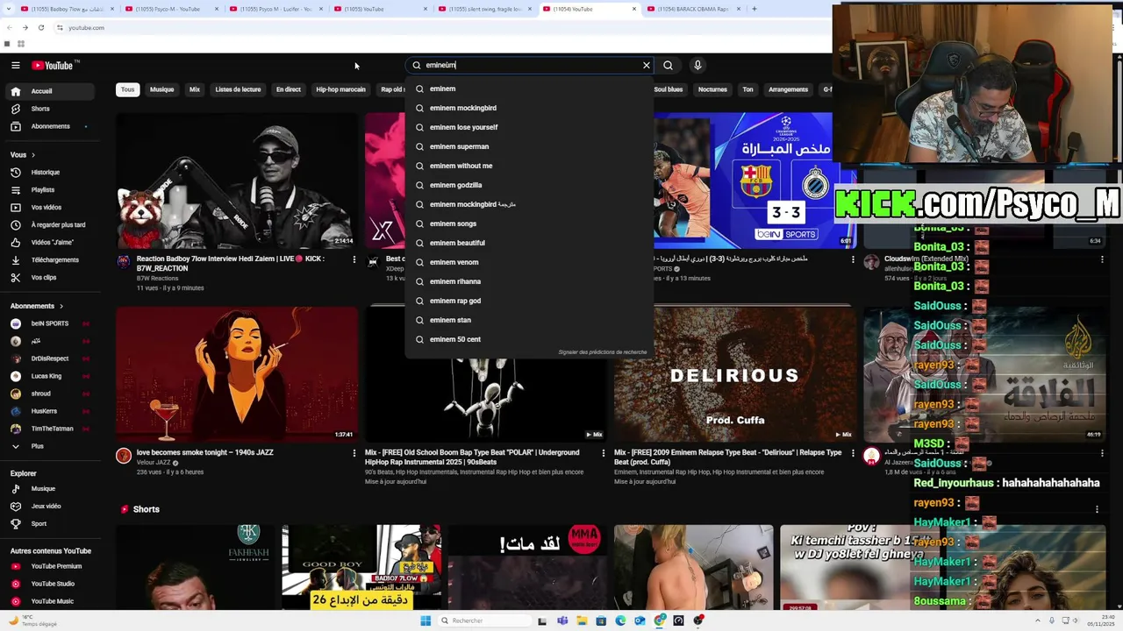Open Sport under Explorer
This screenshot has height=631, width=1123.
pos(52,524)
